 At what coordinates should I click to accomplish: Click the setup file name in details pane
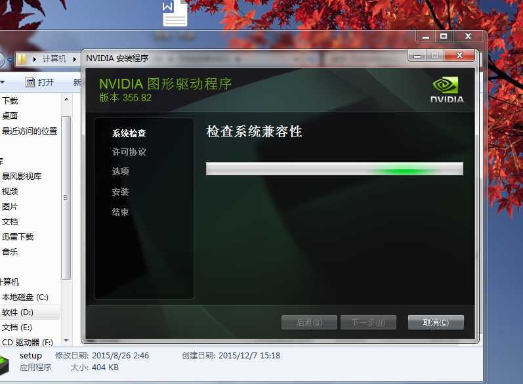click(x=31, y=355)
